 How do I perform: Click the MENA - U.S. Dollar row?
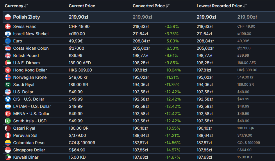pyautogui.click(x=31, y=114)
